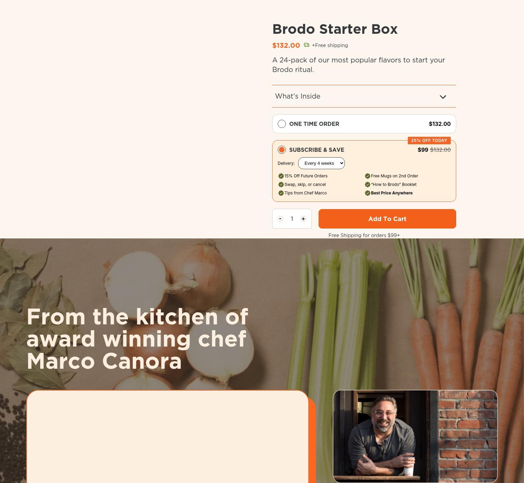Click checkmark badge beside 15% Off Future Orders
524x483 pixels.
point(281,176)
